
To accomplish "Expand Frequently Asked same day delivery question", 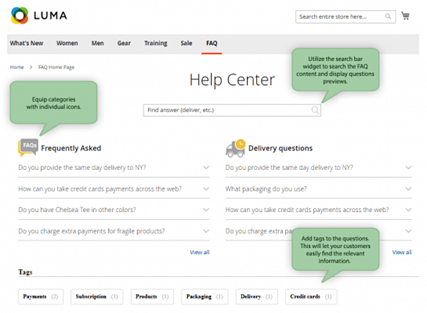I will pos(206,168).
